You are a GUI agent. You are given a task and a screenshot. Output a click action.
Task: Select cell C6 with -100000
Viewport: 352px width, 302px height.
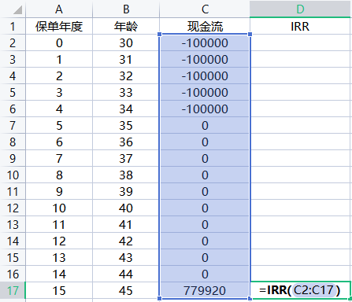tap(205, 109)
